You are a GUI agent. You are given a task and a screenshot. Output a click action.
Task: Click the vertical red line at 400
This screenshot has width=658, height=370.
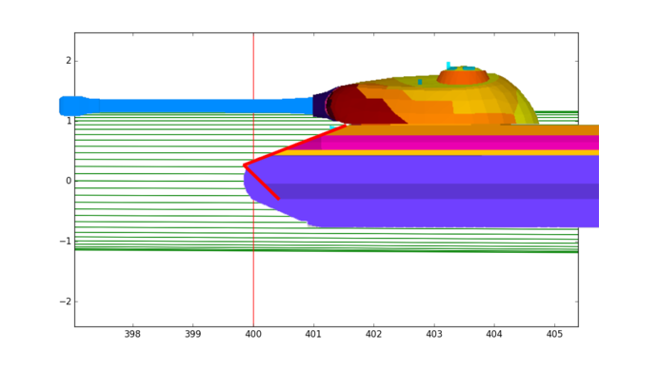(253, 180)
